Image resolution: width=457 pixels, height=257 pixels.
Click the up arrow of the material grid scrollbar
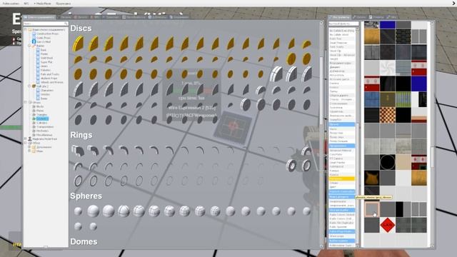point(432,23)
